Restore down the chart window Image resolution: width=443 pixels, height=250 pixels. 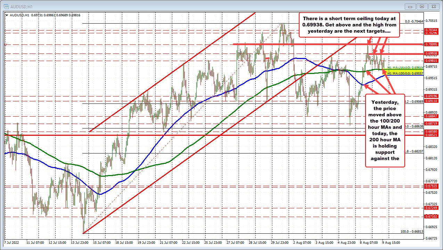pyautogui.click(x=422, y=6)
